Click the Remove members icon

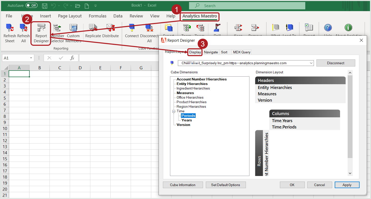255,28
